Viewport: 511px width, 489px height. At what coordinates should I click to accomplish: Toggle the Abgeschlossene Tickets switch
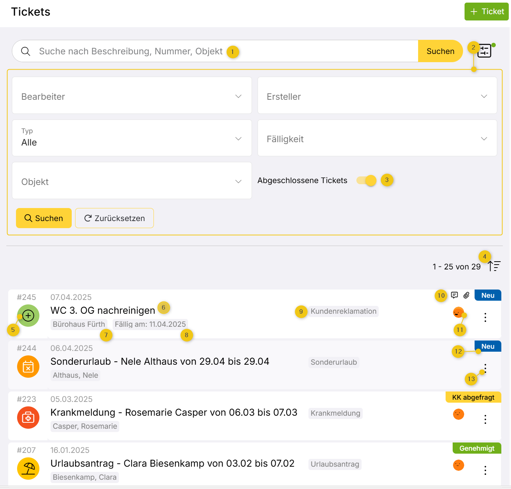click(x=366, y=180)
